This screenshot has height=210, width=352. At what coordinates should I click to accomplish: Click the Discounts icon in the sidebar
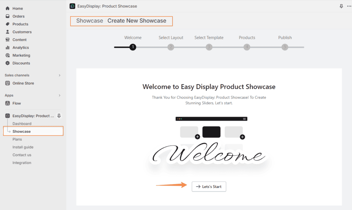click(7, 63)
